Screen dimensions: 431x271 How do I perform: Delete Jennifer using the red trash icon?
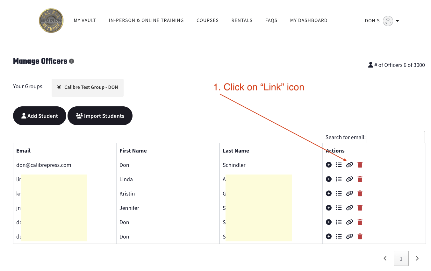tap(360, 208)
